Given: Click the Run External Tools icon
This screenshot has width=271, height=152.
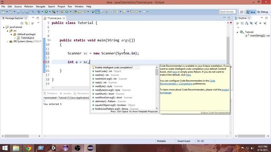Looking at the screenshot, I should pyautogui.click(x=54, y=12).
